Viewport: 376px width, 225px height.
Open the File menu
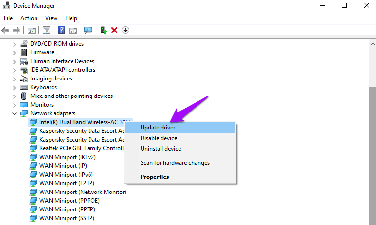coord(8,18)
